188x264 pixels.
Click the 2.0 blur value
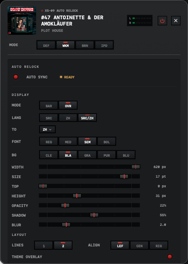163,225
